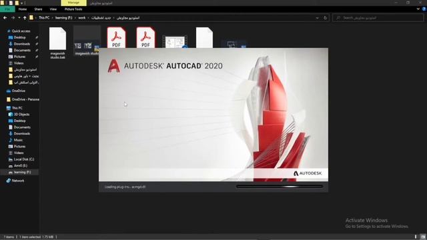Select OneDrive - Personal in sidebar
Image resolution: width=427 pixels, height=240 pixels.
[23, 99]
